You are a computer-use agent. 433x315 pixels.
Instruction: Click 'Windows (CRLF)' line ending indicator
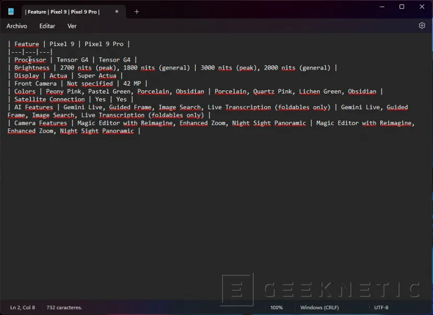pyautogui.click(x=320, y=307)
